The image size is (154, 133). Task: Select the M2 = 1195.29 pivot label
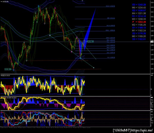coord(139,25)
